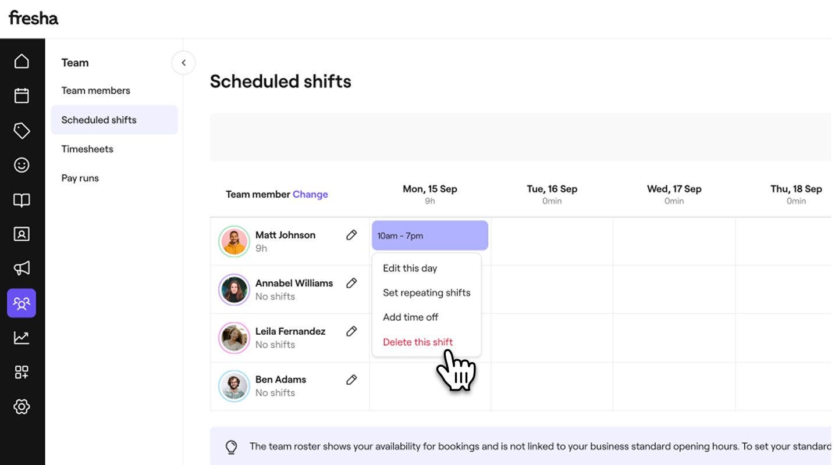Collapse the Team side panel chevron

coord(183,63)
